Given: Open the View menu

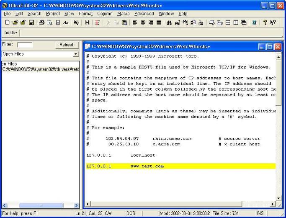Looking at the screenshot, I should 70,14.
